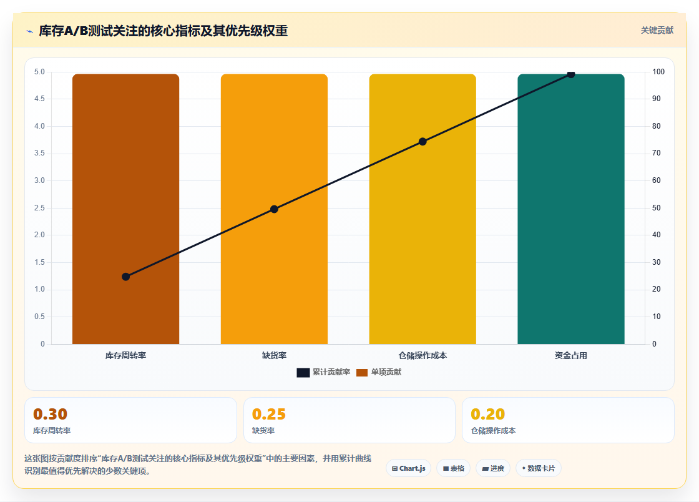Screen dimensions: 699x502
Task: Open the 0.25 缺货率 data card
Action: pos(349,420)
